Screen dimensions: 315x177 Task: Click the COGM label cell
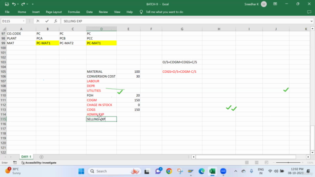(x=101, y=100)
